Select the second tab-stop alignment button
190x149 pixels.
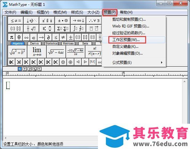click(x=25, y=69)
